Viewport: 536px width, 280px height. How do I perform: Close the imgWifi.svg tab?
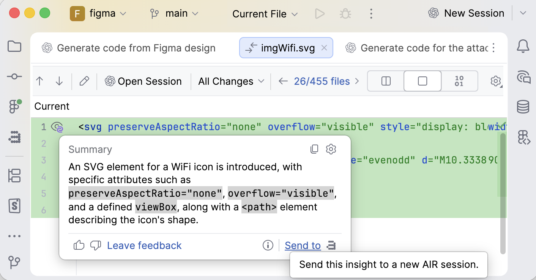pos(324,48)
